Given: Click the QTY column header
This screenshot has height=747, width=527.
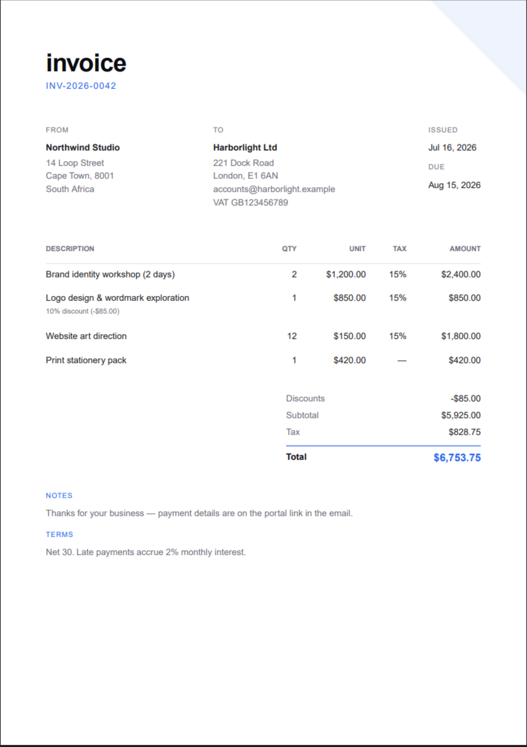Looking at the screenshot, I should click(289, 249).
